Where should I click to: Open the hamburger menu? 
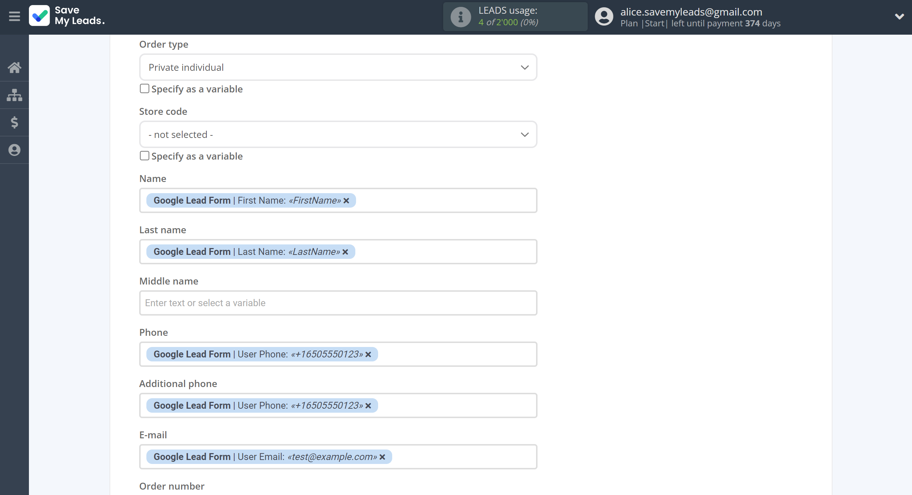(x=14, y=16)
